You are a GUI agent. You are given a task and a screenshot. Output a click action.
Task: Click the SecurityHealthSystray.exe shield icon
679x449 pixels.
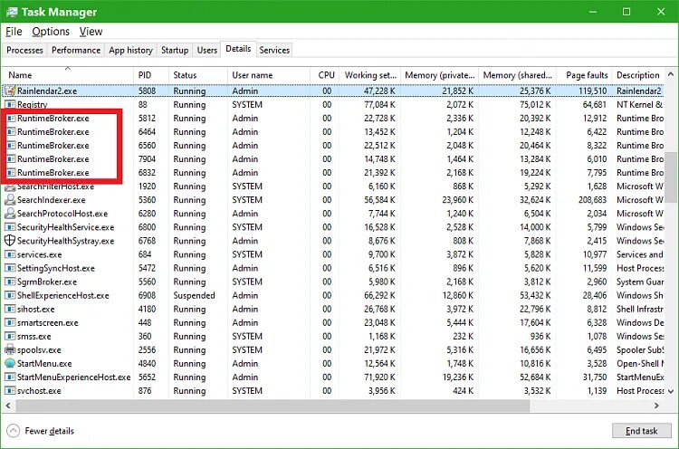coord(10,241)
